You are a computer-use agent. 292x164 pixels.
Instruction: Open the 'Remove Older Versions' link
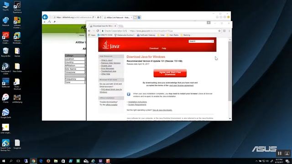tap(111, 63)
